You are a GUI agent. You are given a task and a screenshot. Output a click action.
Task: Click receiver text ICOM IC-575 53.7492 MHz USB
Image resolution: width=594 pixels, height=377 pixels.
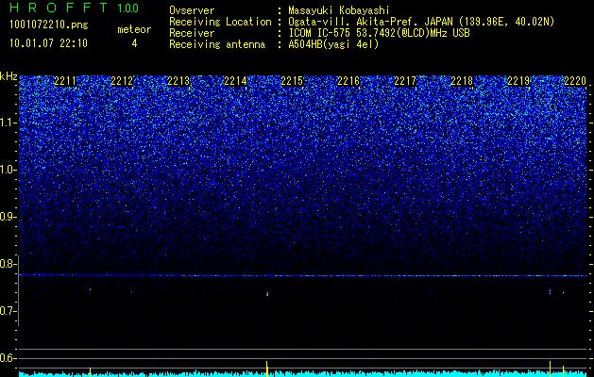tap(379, 33)
